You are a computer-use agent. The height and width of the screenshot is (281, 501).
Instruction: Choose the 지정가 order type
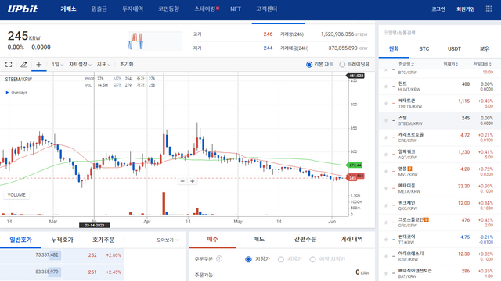[248, 259]
